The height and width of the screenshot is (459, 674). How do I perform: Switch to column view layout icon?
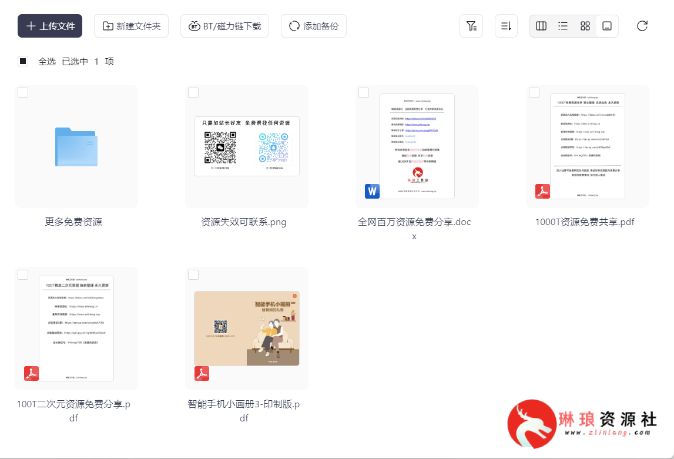[541, 26]
